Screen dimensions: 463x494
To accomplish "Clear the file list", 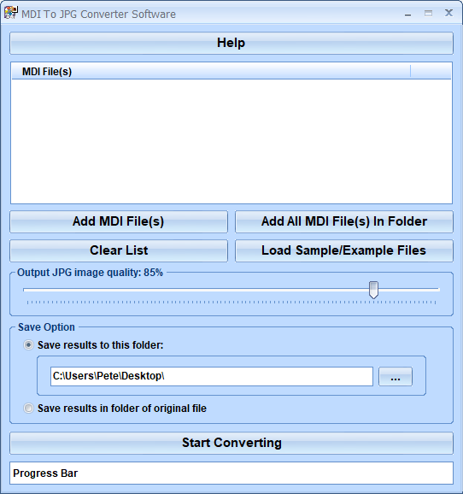I will click(119, 250).
